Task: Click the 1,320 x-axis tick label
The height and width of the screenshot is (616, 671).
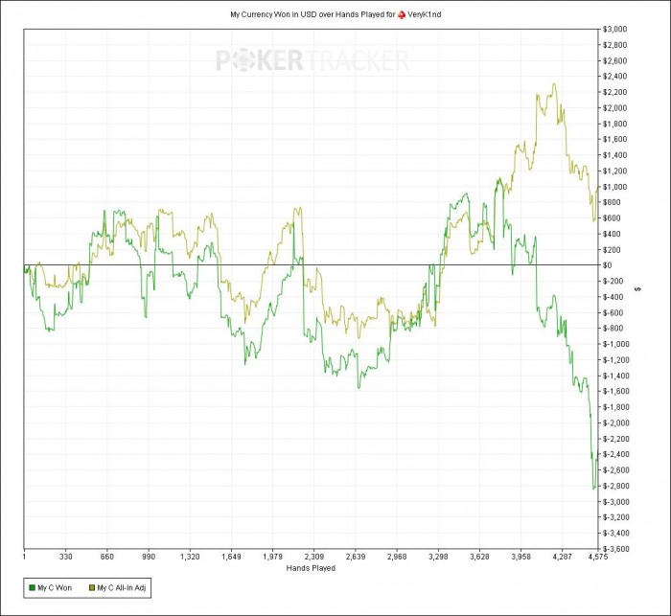Action: point(190,557)
